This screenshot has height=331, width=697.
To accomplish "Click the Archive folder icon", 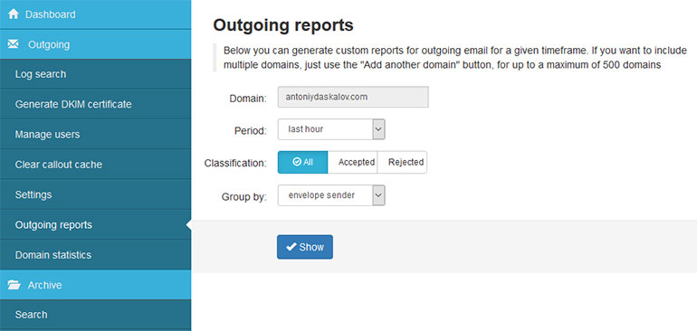I will 14,285.
